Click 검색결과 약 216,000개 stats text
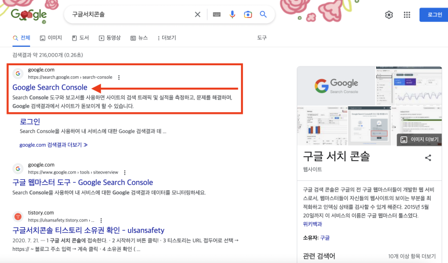 (x=48, y=55)
